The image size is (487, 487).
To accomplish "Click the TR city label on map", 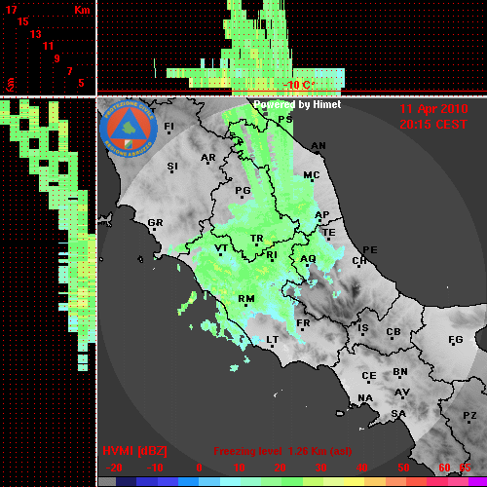I will (256, 239).
